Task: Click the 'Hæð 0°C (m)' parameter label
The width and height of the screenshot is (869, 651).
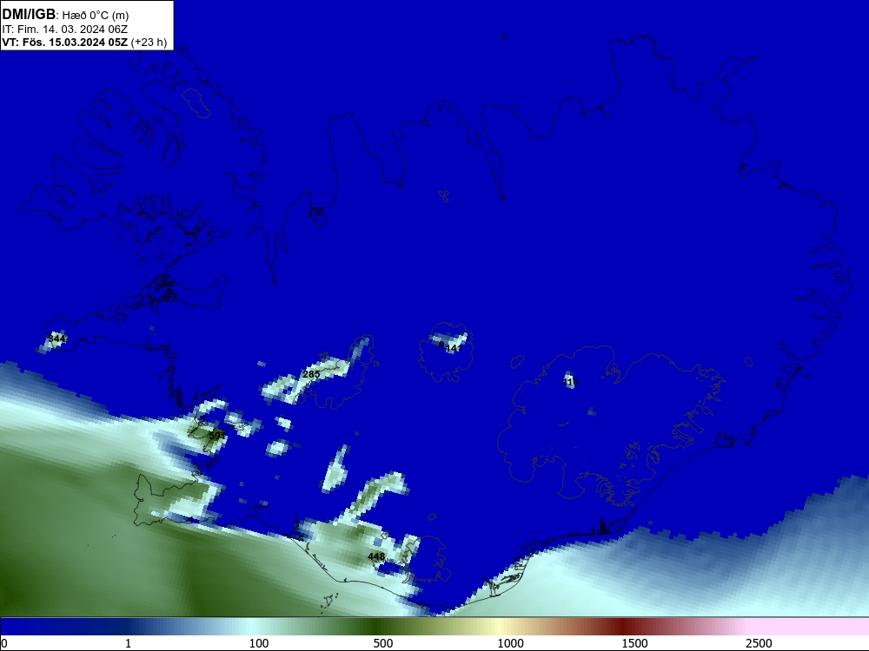Action: click(x=96, y=16)
